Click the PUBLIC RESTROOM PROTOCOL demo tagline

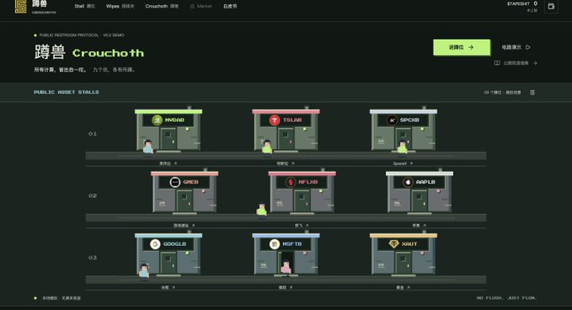(82, 35)
